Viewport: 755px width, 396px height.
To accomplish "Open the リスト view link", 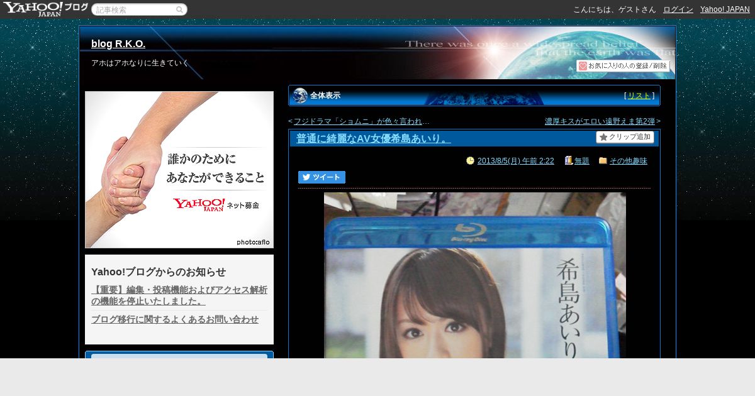I will tap(639, 96).
